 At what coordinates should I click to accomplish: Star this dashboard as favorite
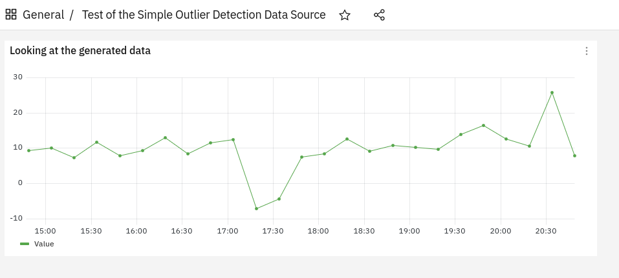[345, 15]
